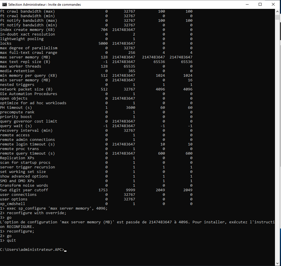Click 'priority boost' option name
The image size is (281, 266).
point(16,117)
